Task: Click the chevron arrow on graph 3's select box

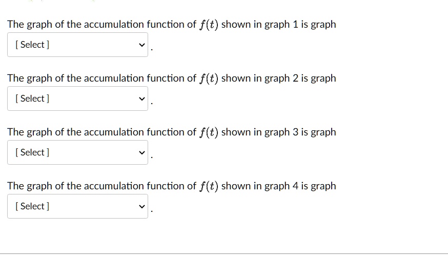Action: (x=142, y=152)
